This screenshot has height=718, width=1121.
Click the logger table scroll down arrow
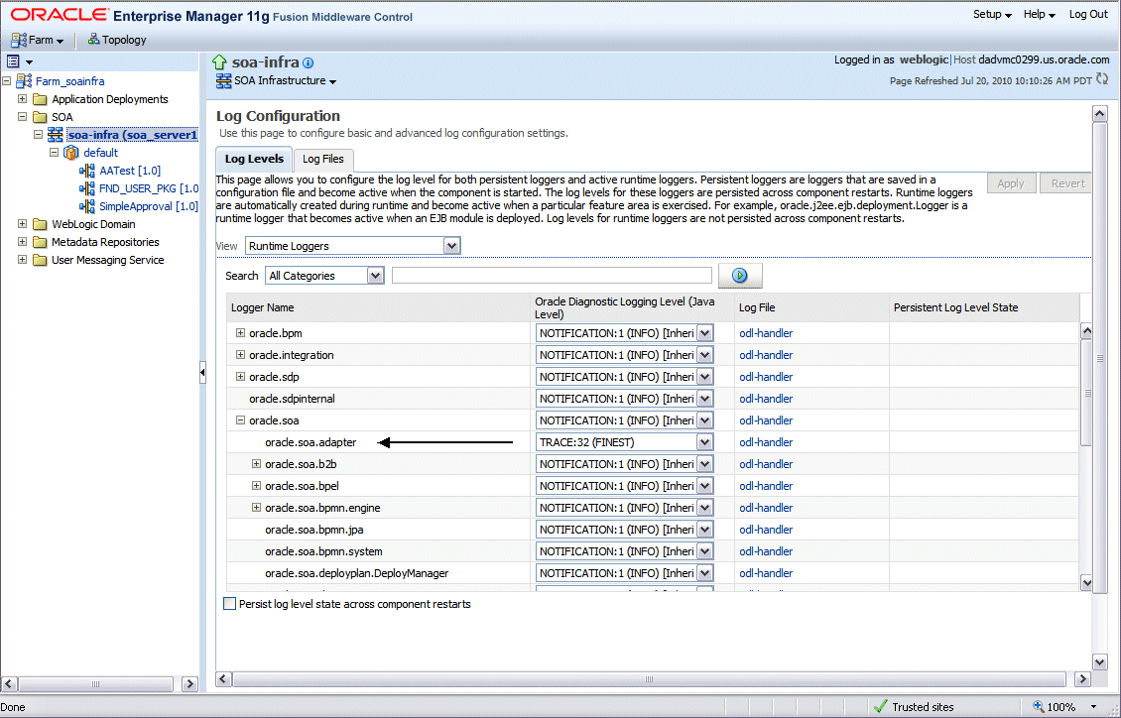[1086, 582]
